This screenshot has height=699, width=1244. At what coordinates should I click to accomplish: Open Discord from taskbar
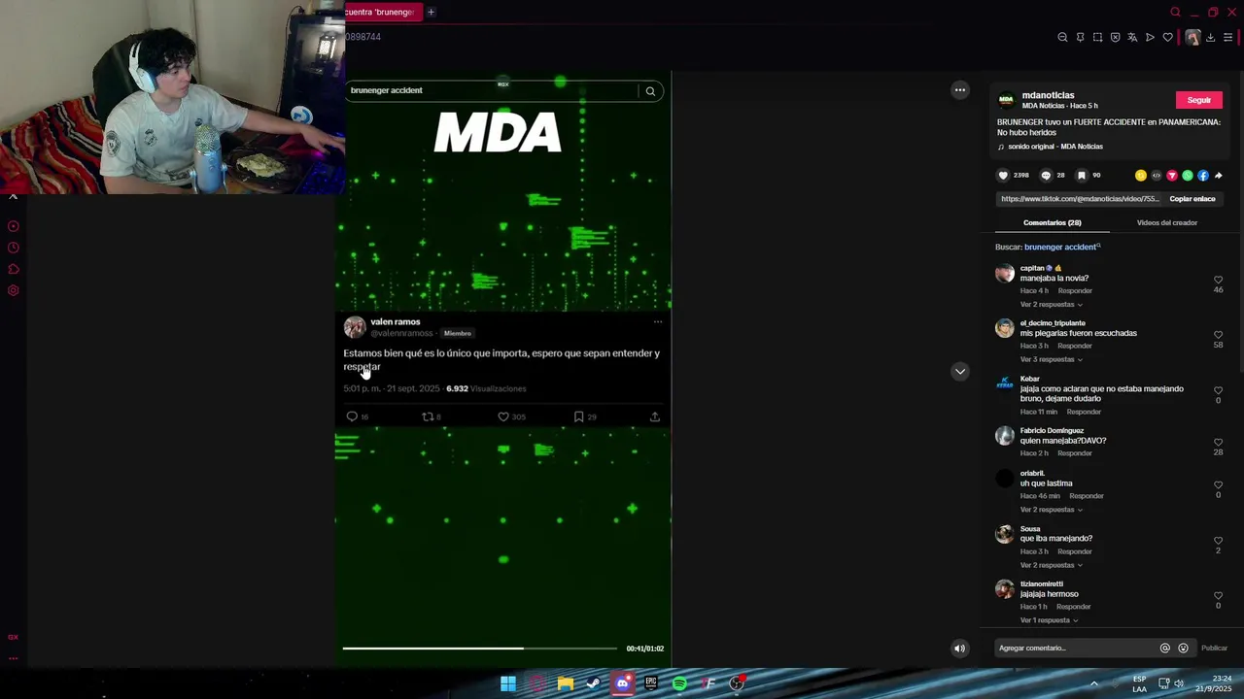tap(622, 683)
